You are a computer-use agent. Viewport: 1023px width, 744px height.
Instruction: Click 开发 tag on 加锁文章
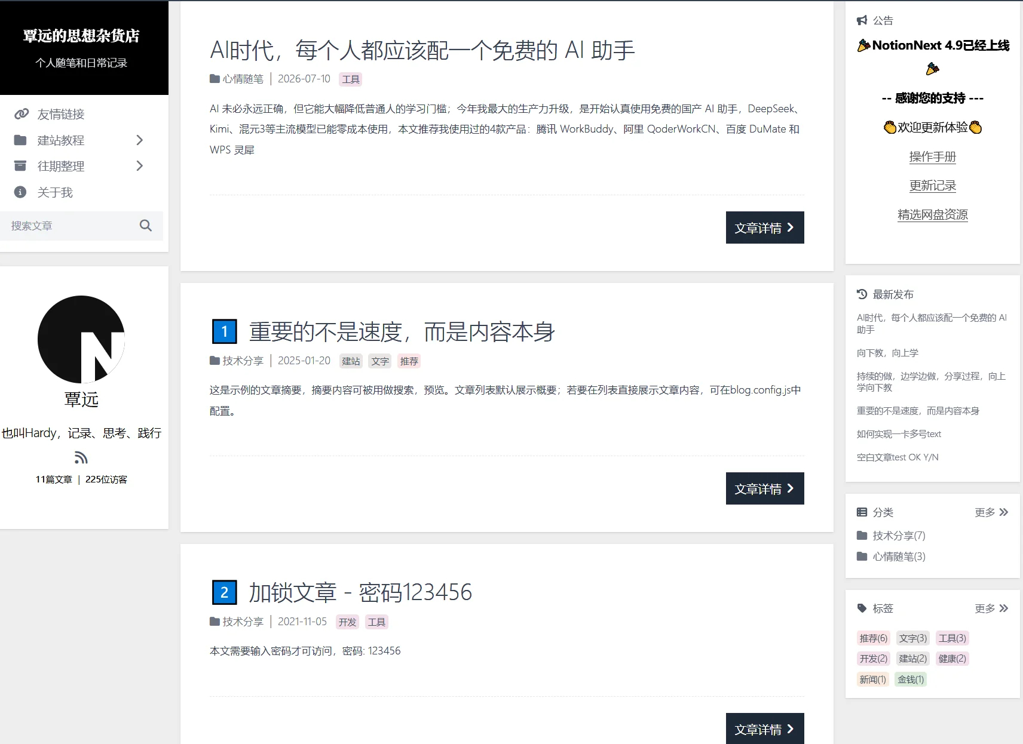(x=347, y=622)
